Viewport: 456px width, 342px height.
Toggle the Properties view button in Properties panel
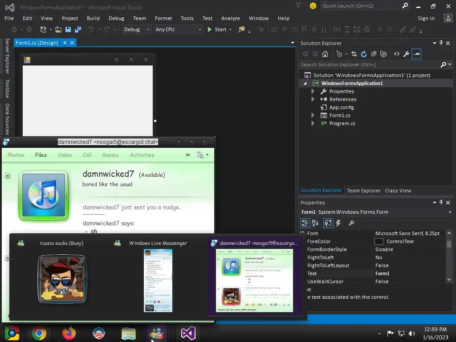[328, 223]
